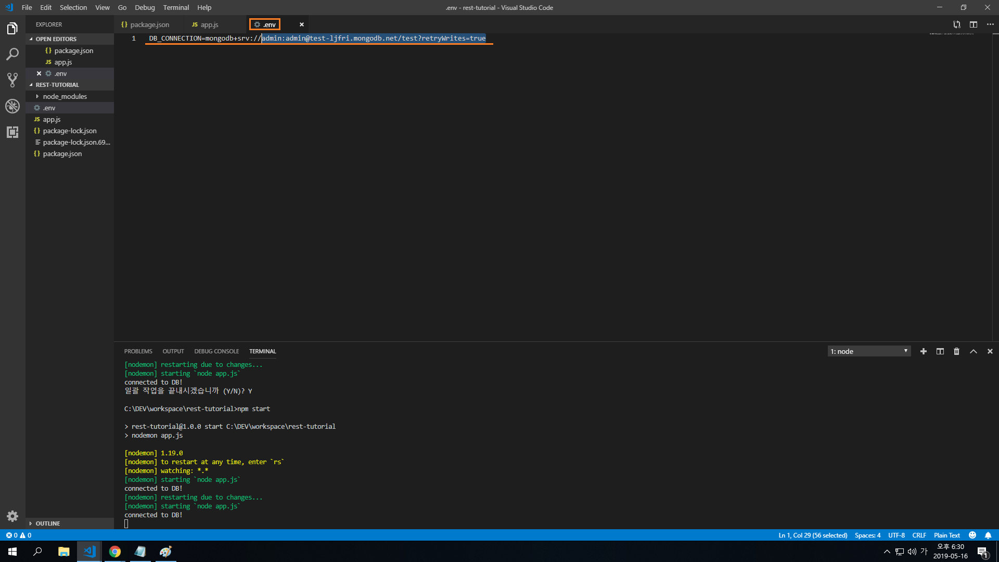Open the Extensions view
This screenshot has width=999, height=562.
point(12,132)
